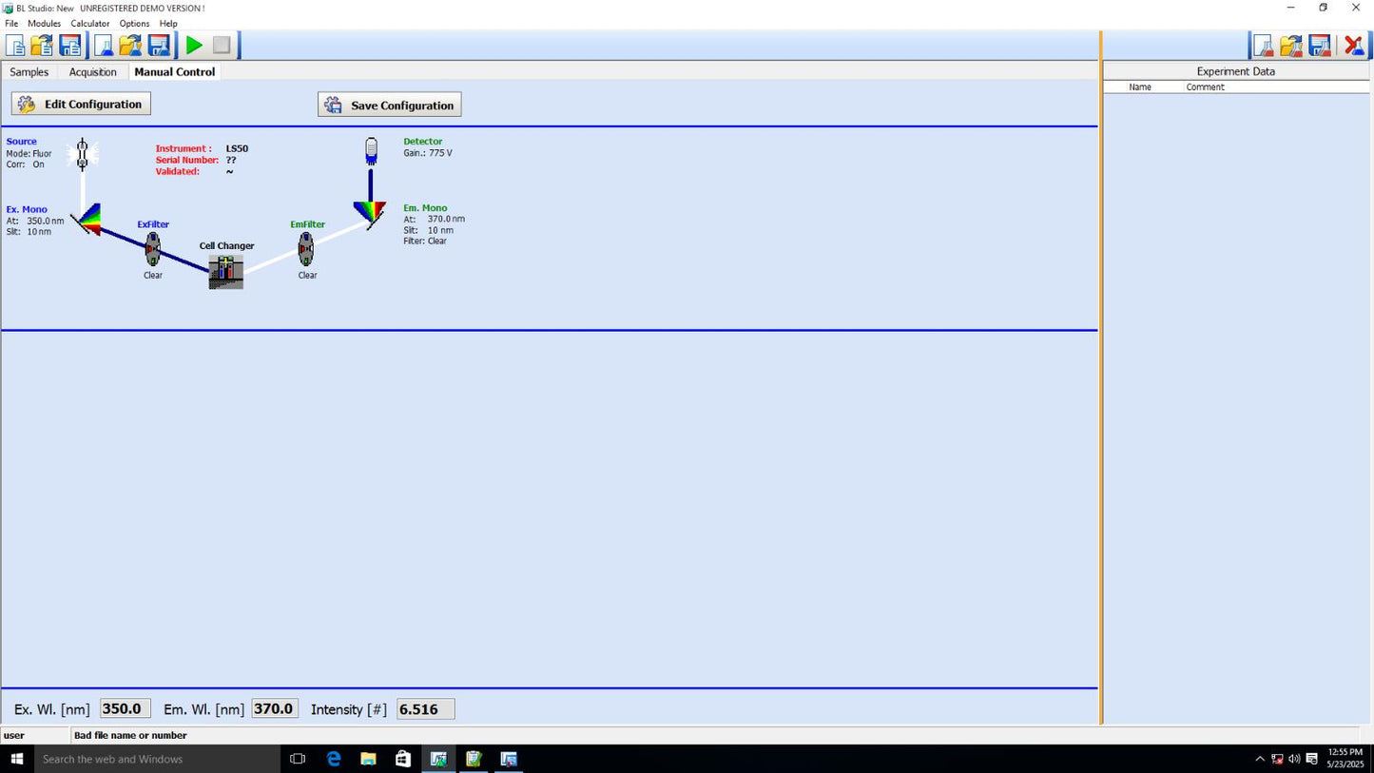
Task: Switch to the Acquisition tab
Action: [x=92, y=72]
